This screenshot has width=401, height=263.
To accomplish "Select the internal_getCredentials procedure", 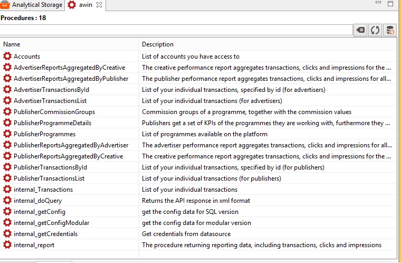I will pos(45,233).
